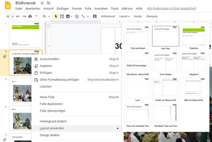This screenshot has height=142, width=212.
Task: Open image insert dropdown arrow
Action: click(72, 16)
